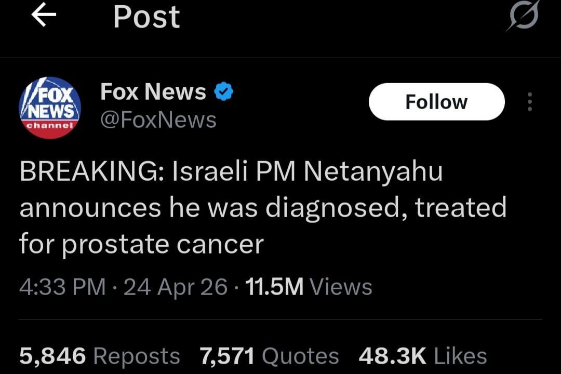561x374 pixels.
Task: Open Grok via the top-right slashed icon
Action: [x=523, y=17]
